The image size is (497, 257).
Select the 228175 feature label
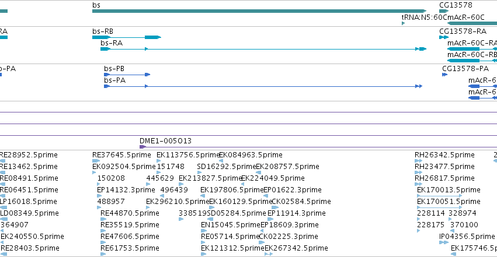click(431, 225)
